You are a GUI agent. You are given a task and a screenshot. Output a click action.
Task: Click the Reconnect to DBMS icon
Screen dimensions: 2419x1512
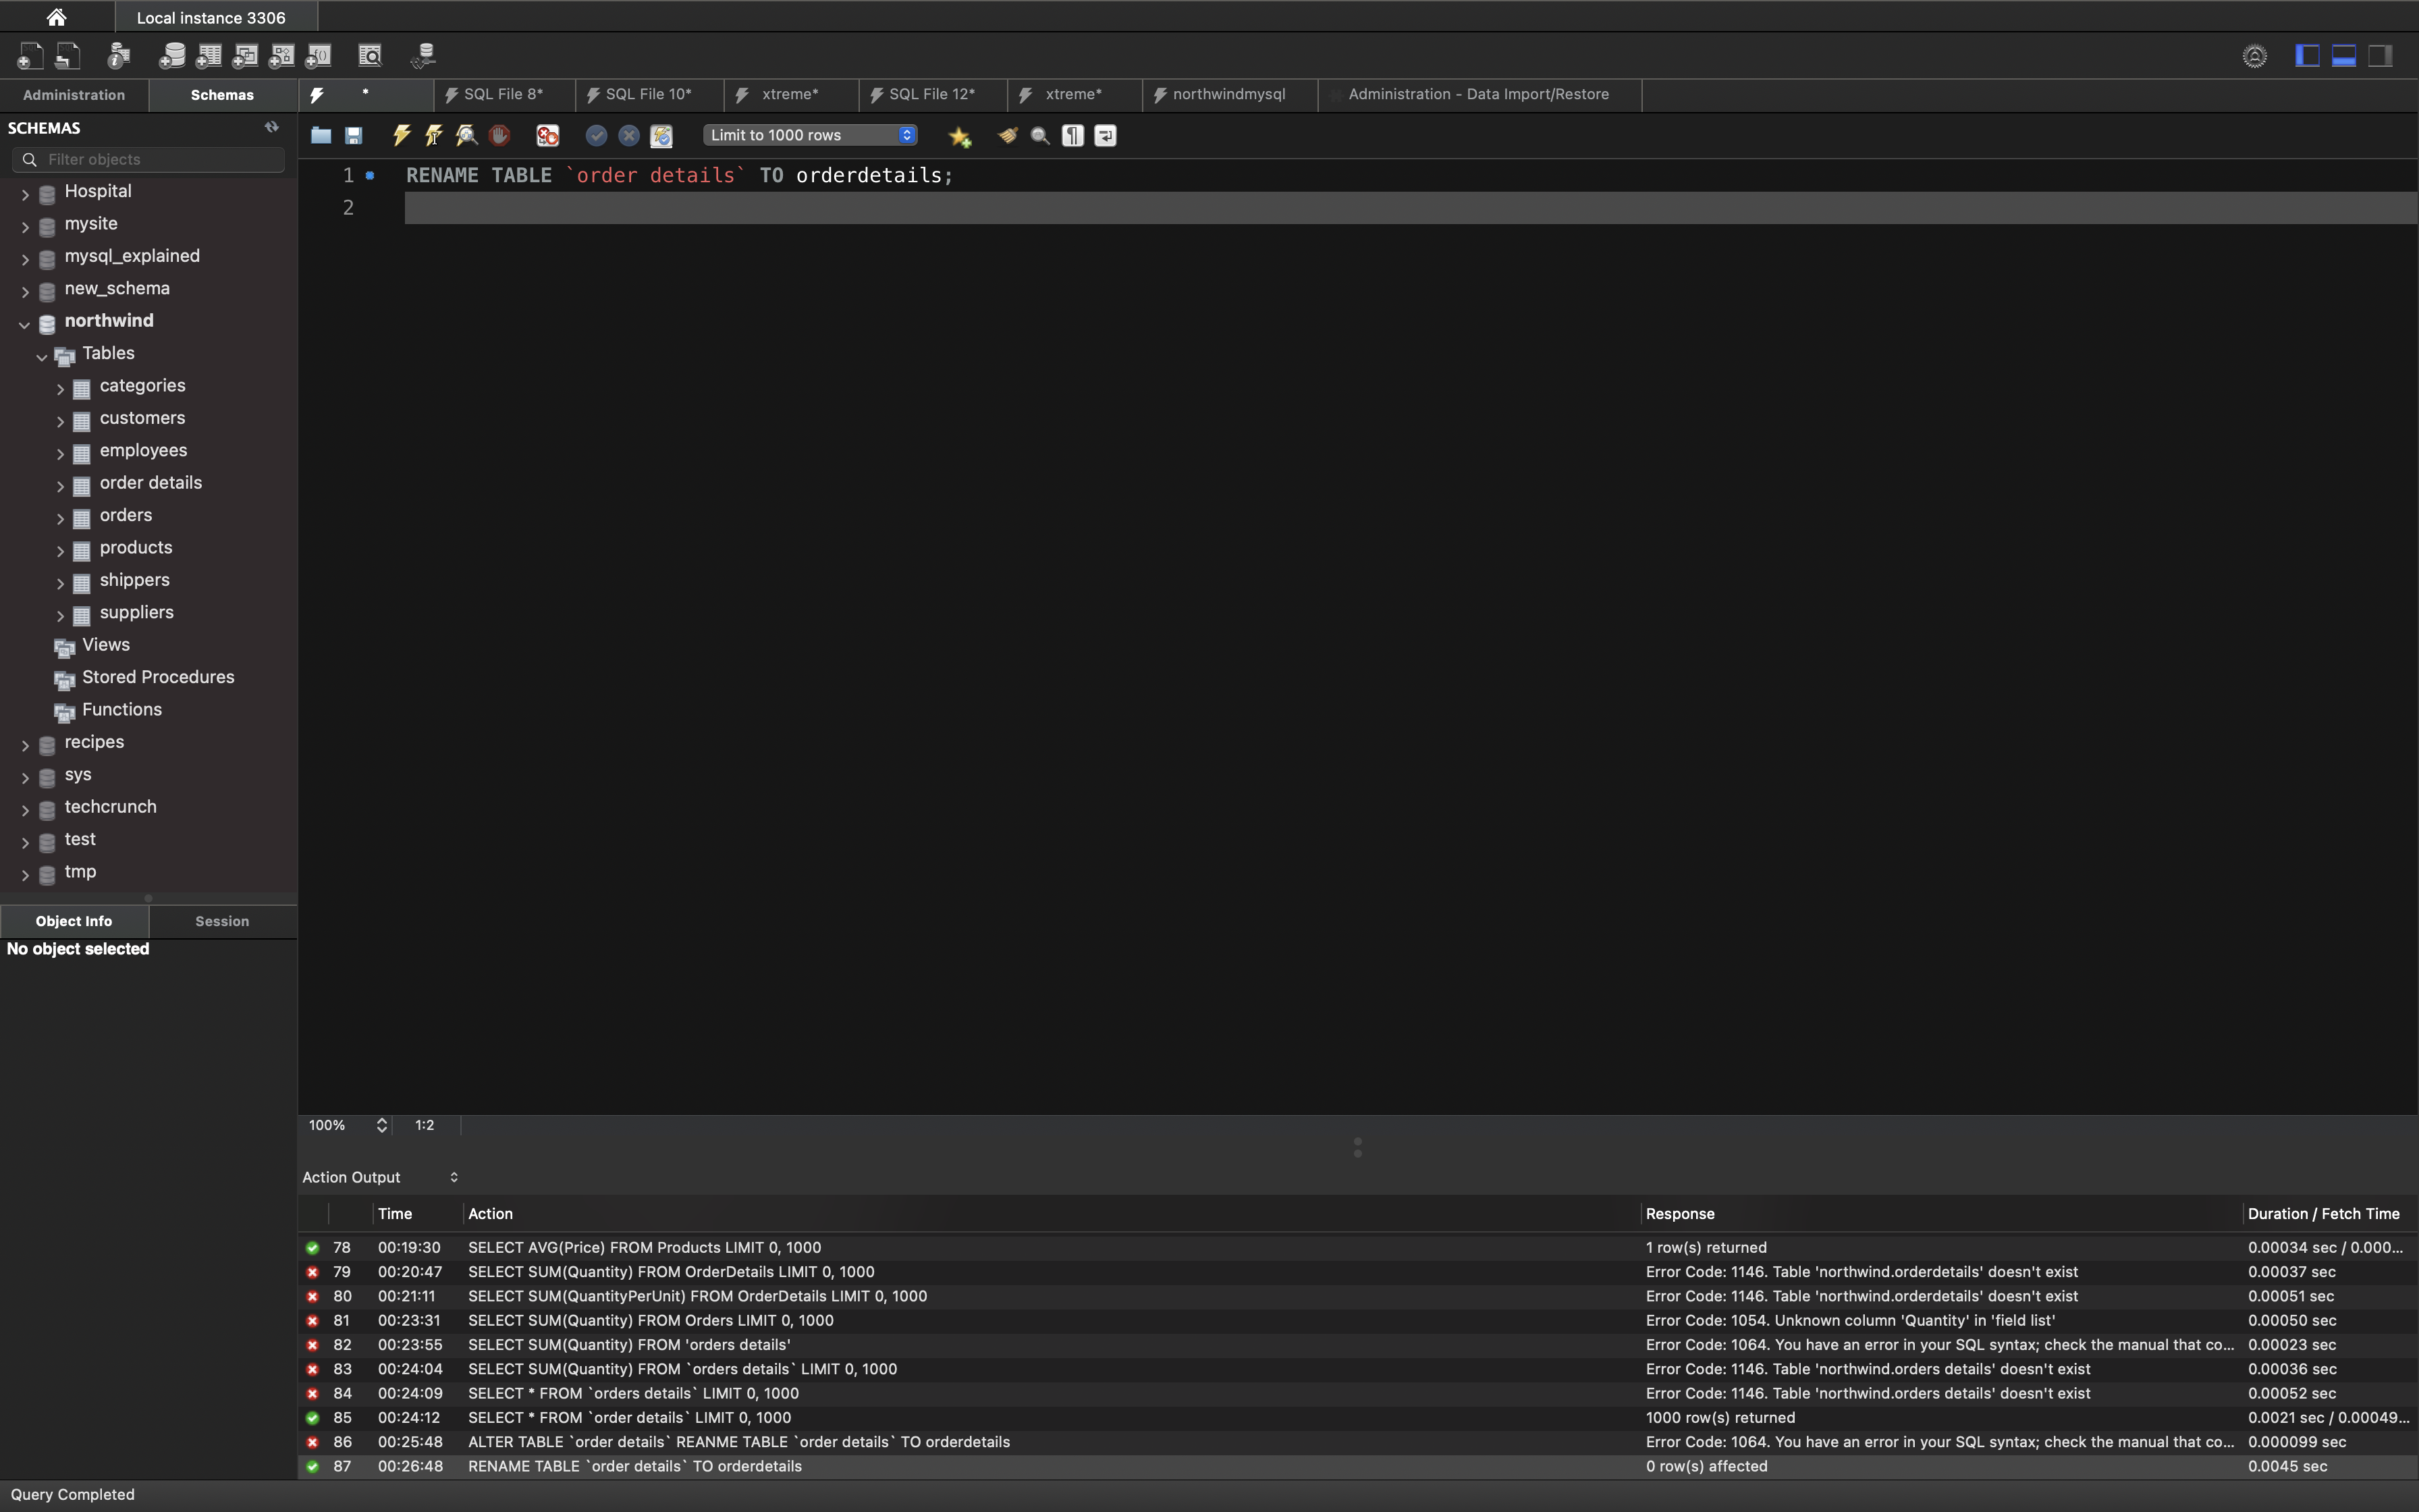[423, 56]
